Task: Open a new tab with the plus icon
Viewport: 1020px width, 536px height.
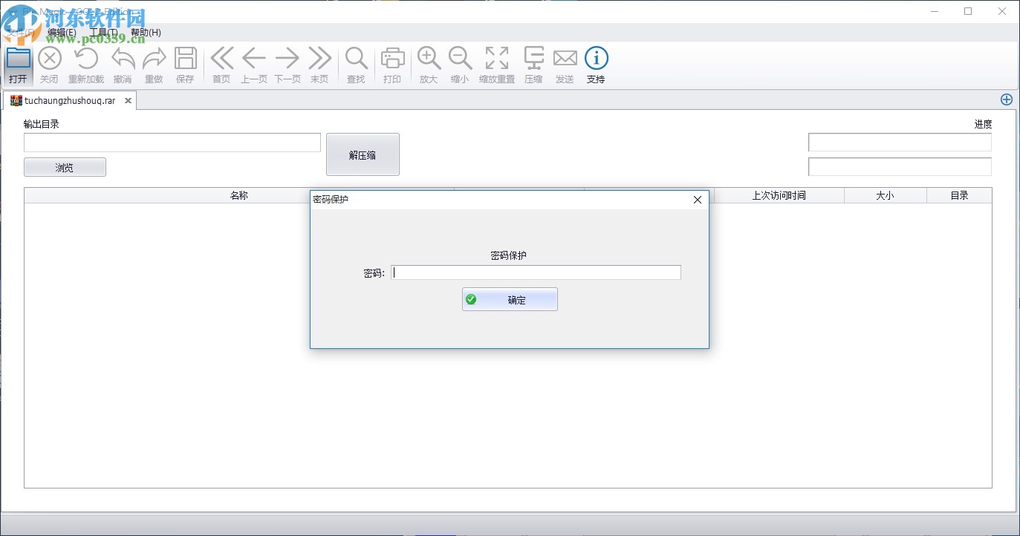Action: pos(1007,99)
